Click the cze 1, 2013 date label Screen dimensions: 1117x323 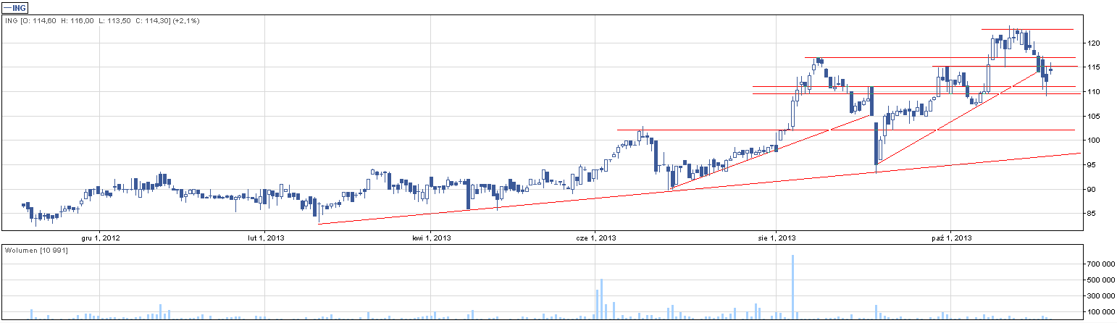596,238
